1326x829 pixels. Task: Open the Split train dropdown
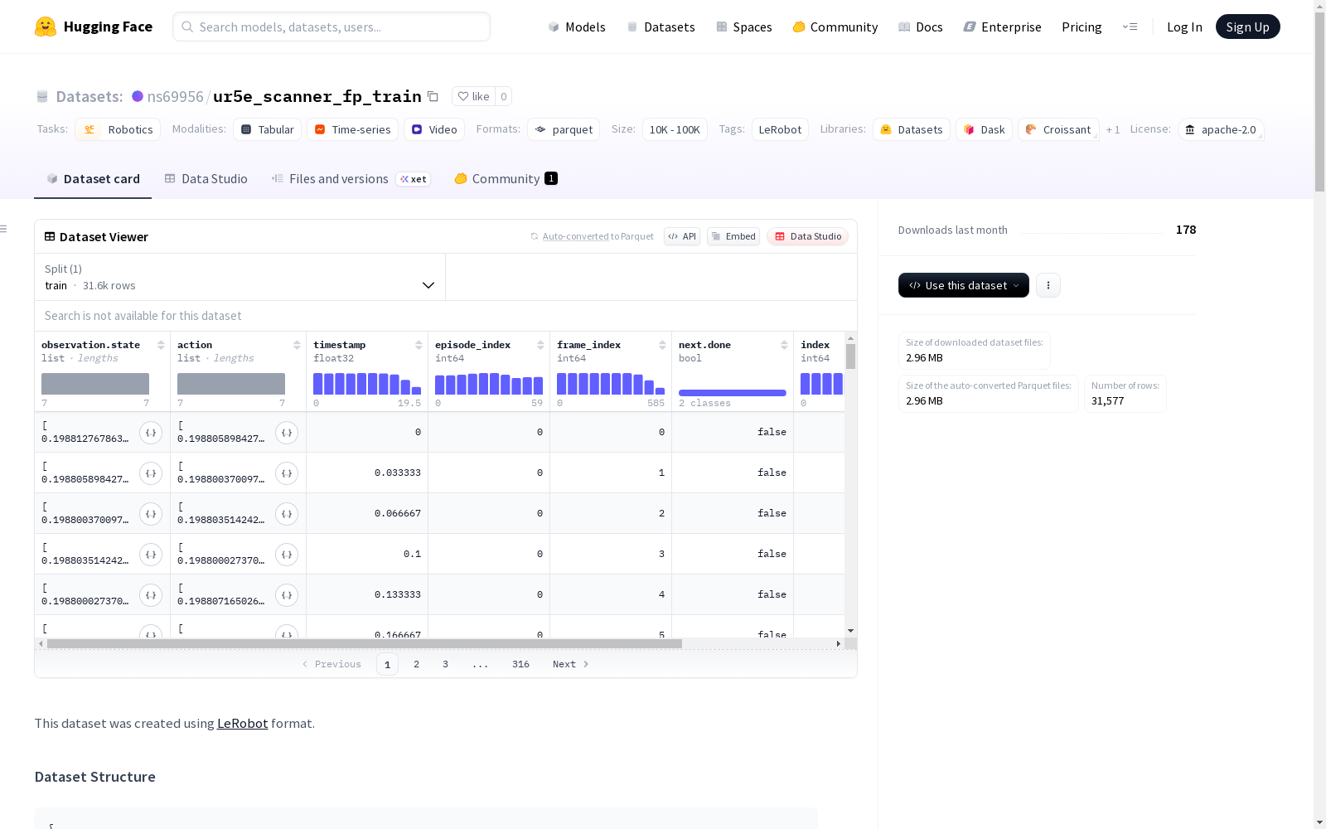[240, 277]
